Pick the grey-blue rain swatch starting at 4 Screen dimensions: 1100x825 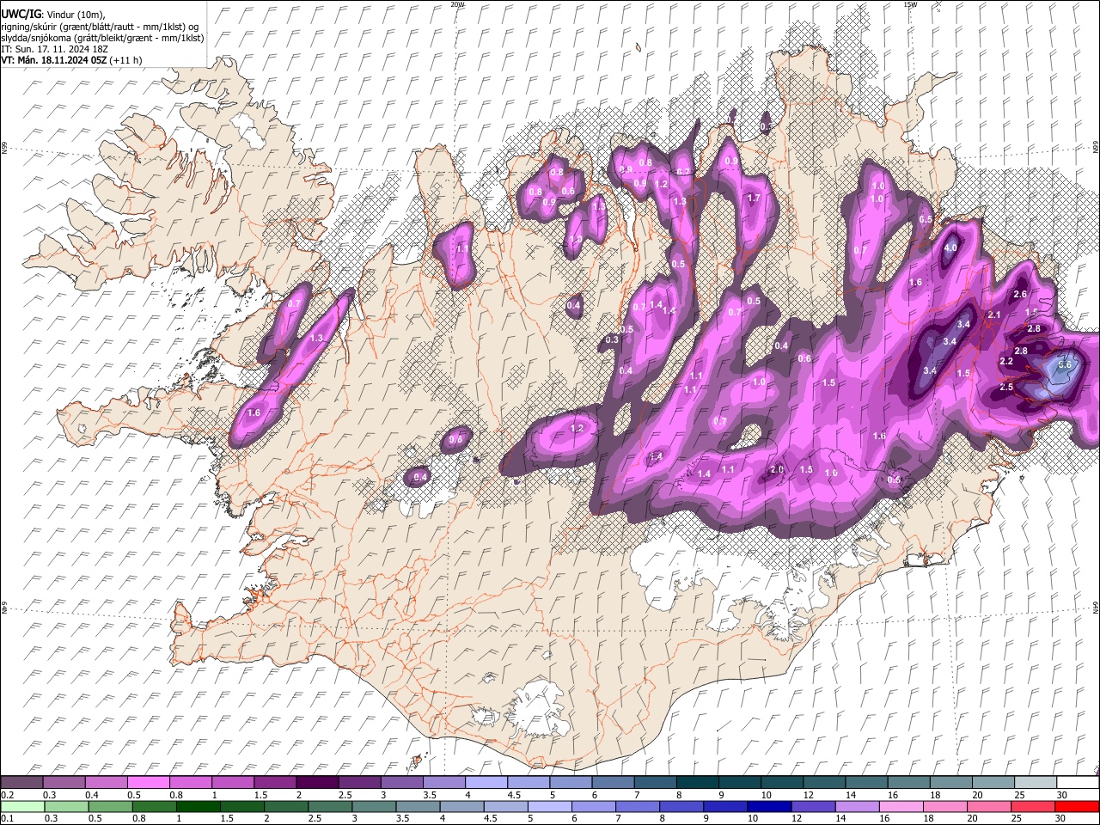coord(462,806)
